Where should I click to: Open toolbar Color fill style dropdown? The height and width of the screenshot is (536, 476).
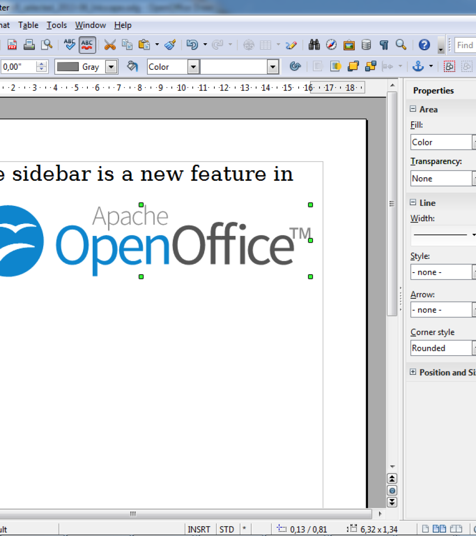193,67
